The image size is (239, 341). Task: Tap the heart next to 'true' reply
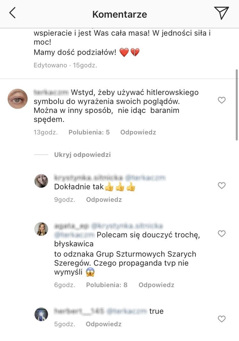coord(222,319)
